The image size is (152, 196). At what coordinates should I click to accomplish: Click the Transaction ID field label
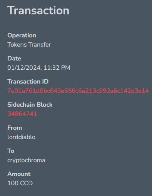tap(28, 82)
